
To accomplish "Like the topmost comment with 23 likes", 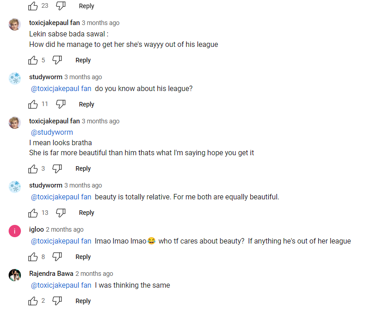I will coord(33,6).
